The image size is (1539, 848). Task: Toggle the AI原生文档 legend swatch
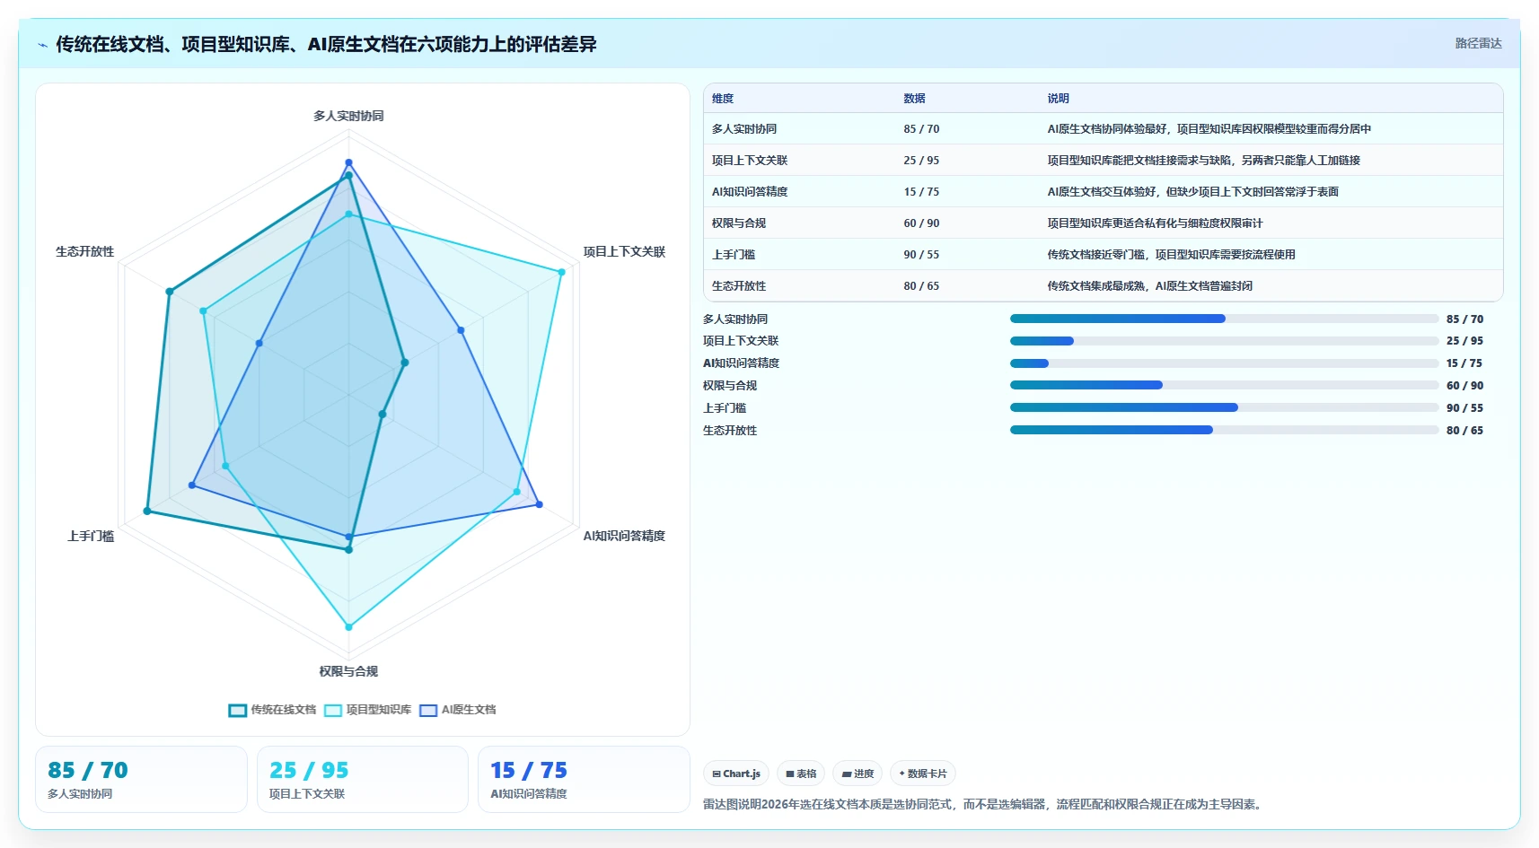(428, 710)
